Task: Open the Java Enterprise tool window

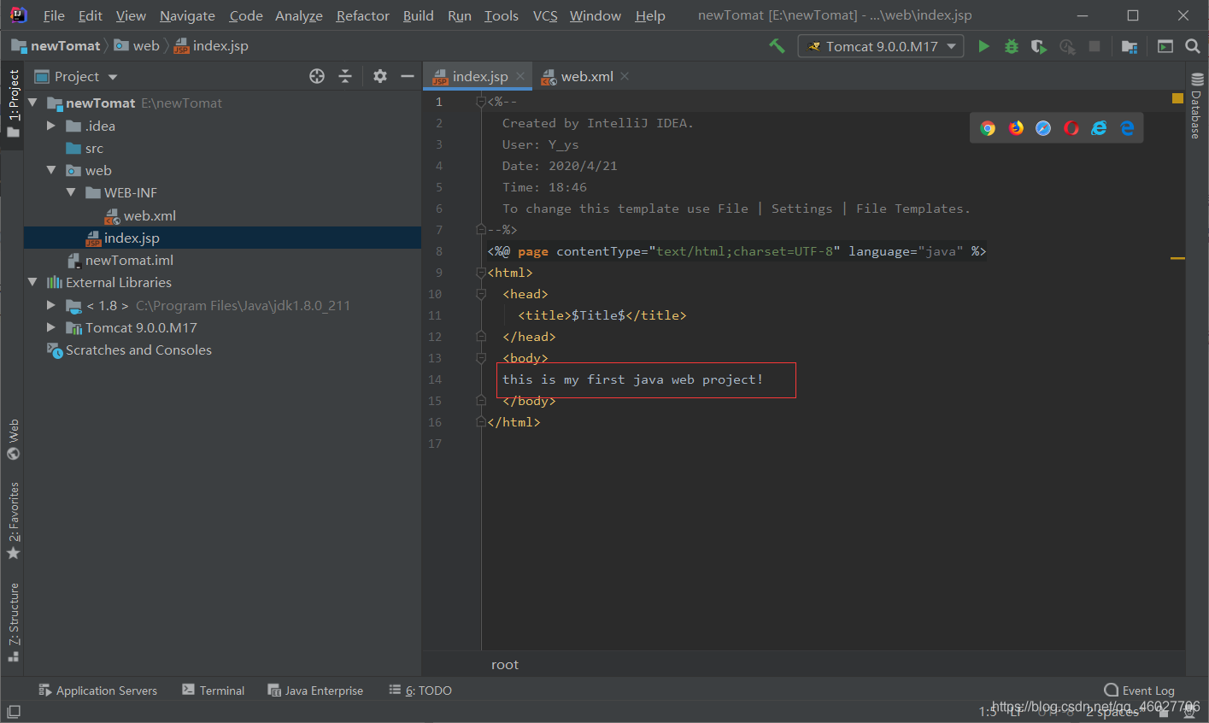Action: click(315, 691)
